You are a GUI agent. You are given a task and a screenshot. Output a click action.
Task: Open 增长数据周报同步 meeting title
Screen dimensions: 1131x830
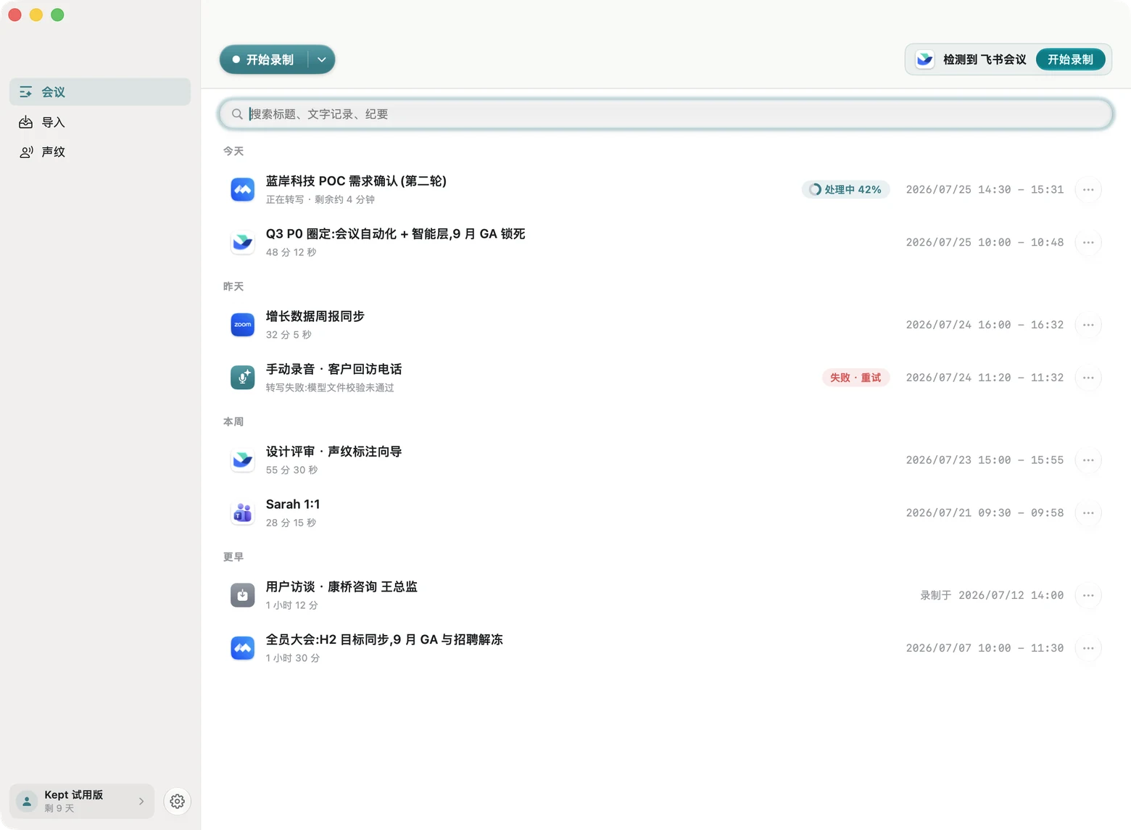[x=315, y=316]
